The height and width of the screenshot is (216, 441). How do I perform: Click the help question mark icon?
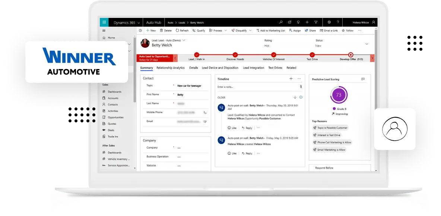coord(338,22)
